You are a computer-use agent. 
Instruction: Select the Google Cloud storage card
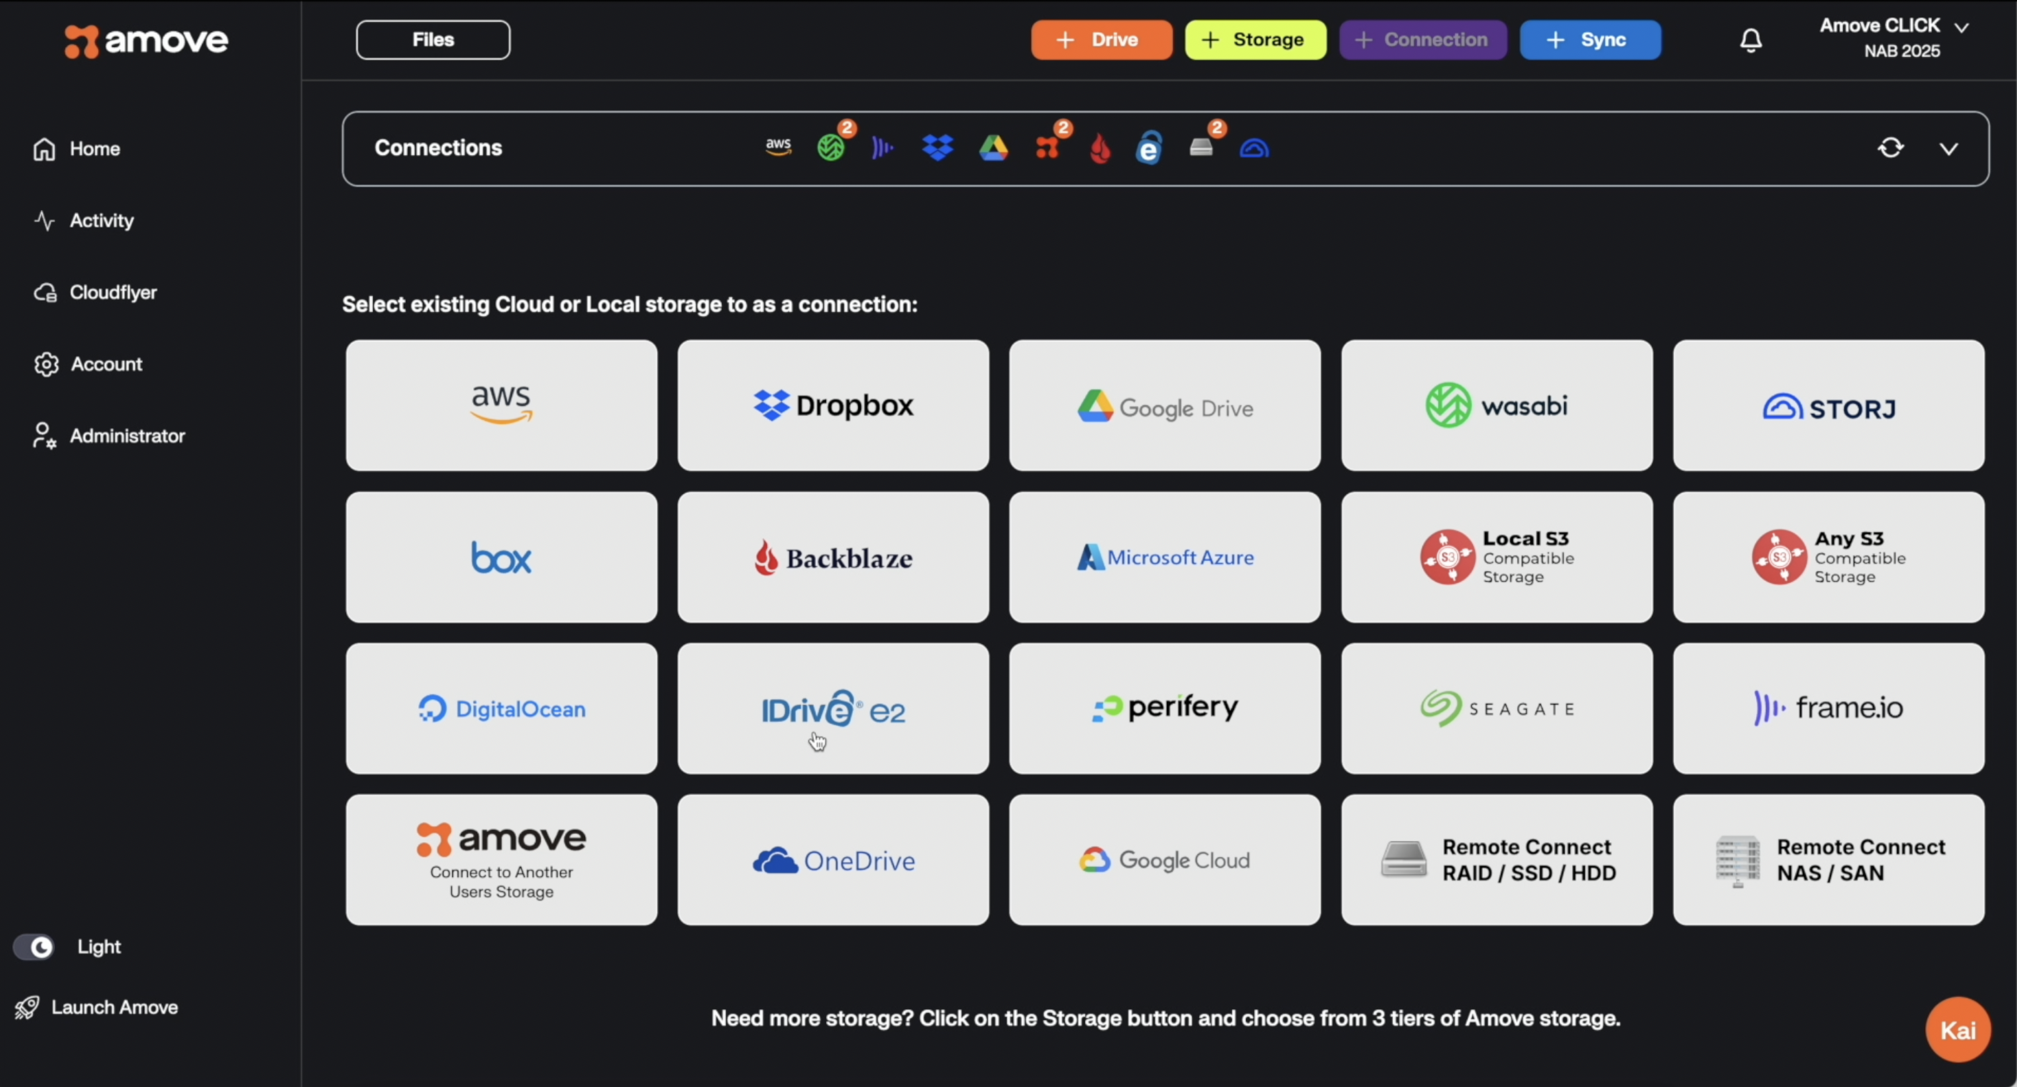1164,860
